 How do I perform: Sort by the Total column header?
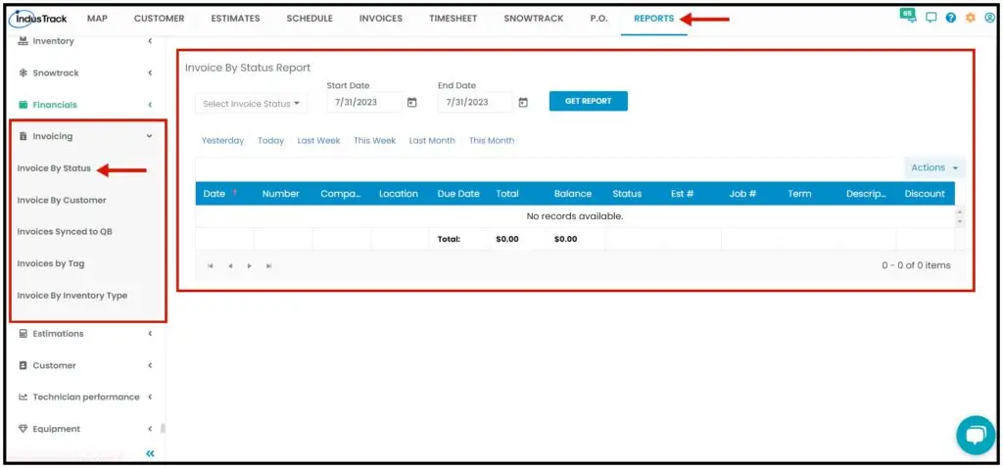(x=507, y=194)
